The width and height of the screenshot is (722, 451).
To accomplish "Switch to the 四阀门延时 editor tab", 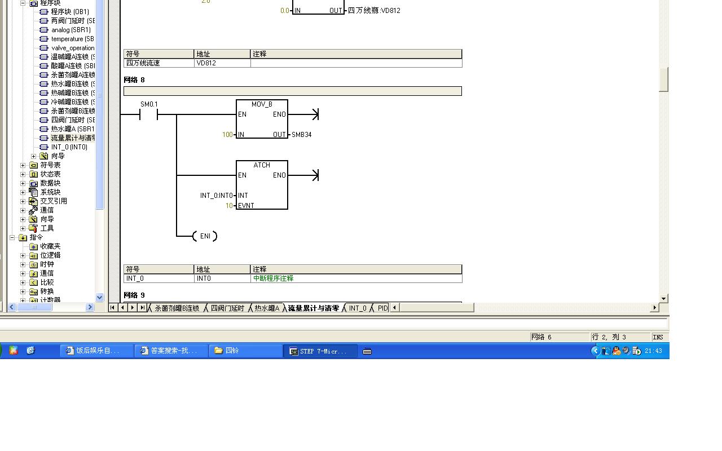I will tap(227, 308).
